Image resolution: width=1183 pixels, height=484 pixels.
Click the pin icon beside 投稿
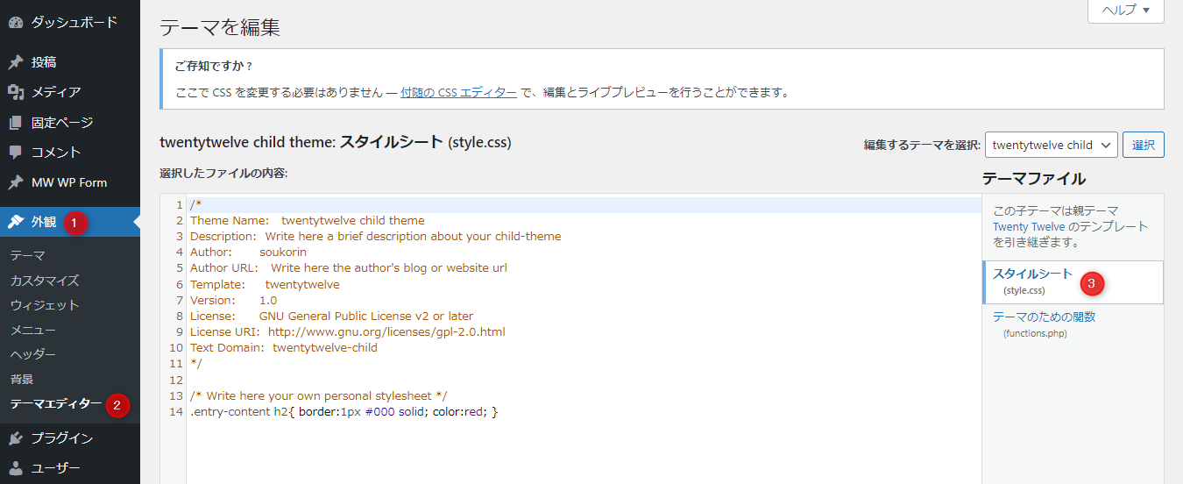coord(15,62)
